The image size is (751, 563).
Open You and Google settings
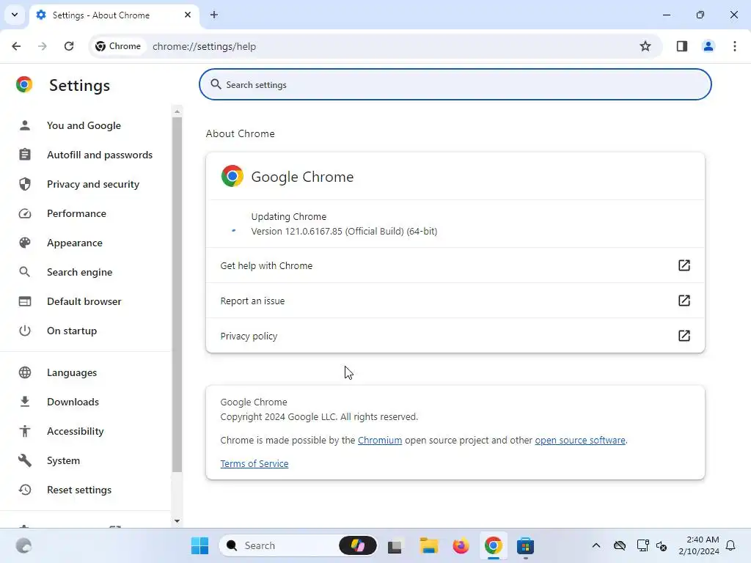click(85, 125)
